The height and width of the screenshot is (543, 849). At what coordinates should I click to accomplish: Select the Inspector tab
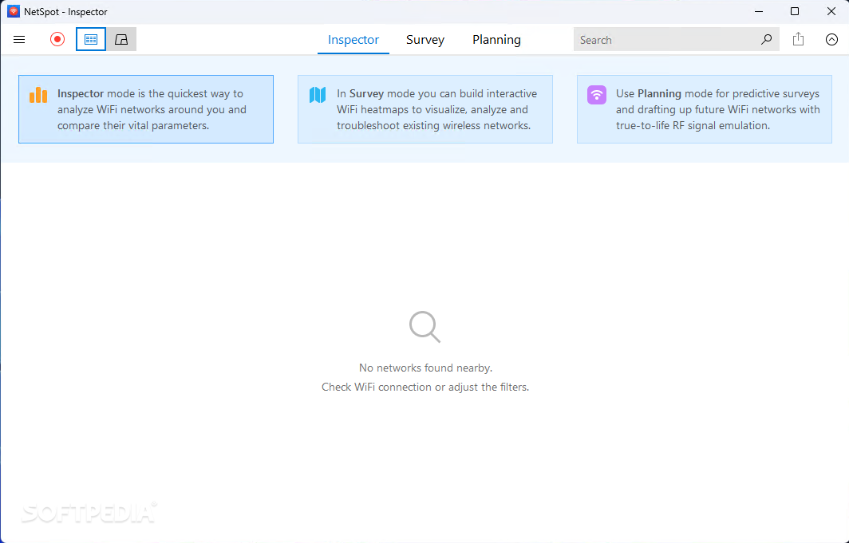point(353,40)
